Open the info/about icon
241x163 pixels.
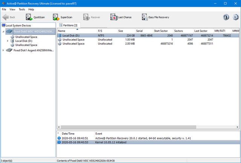click(x=226, y=17)
